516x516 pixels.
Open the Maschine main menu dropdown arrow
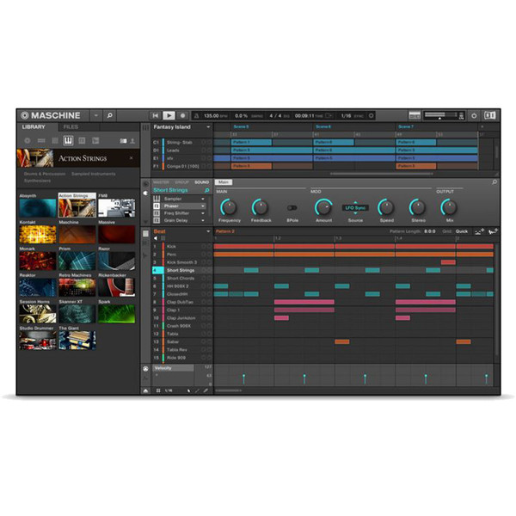tap(96, 115)
